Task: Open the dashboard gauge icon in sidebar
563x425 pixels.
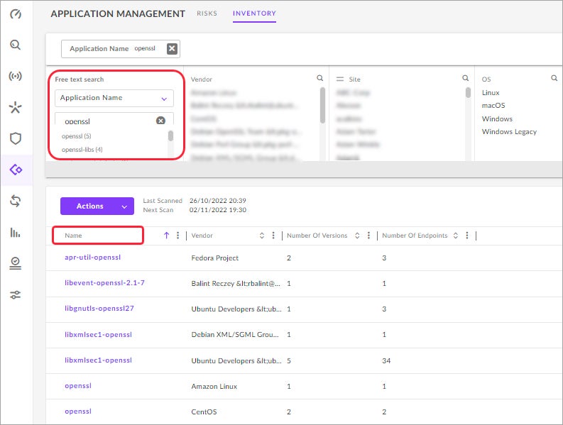Action: pyautogui.click(x=15, y=15)
